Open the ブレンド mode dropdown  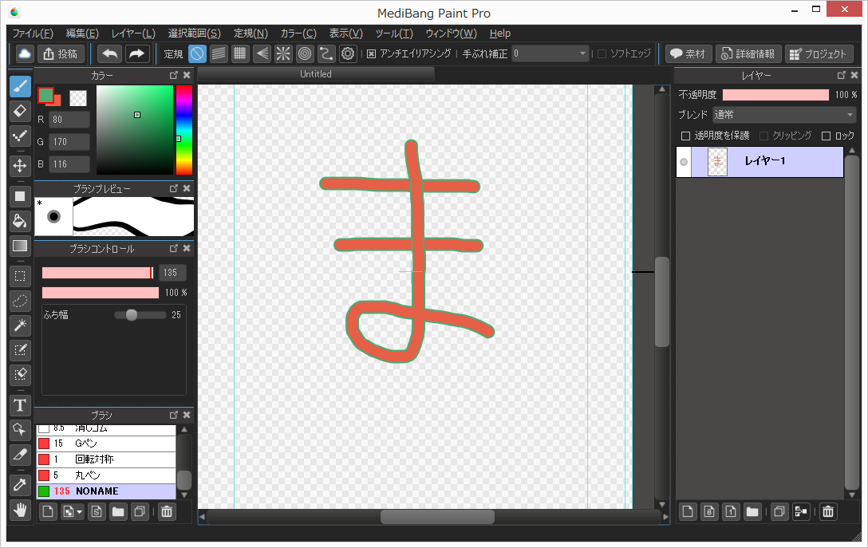click(x=784, y=115)
